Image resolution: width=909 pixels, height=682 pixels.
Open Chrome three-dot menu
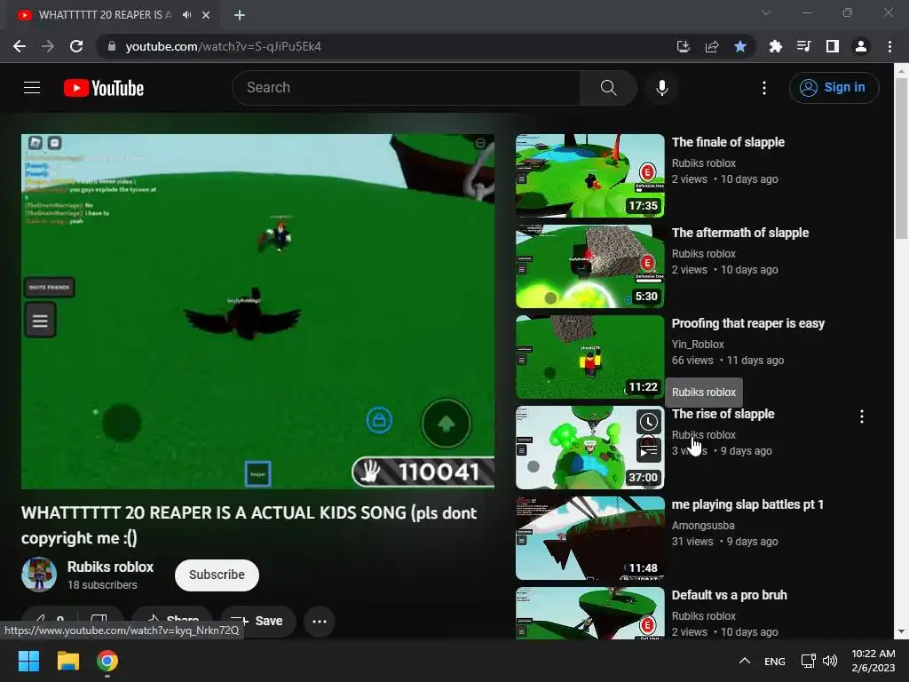click(x=889, y=46)
